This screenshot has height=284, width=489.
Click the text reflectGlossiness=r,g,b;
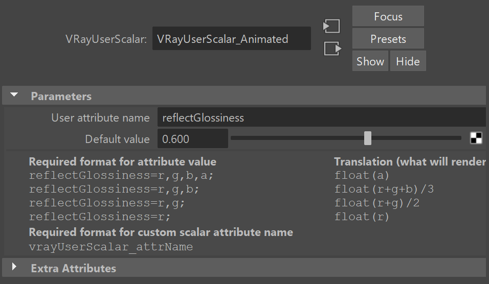pyautogui.click(x=114, y=189)
